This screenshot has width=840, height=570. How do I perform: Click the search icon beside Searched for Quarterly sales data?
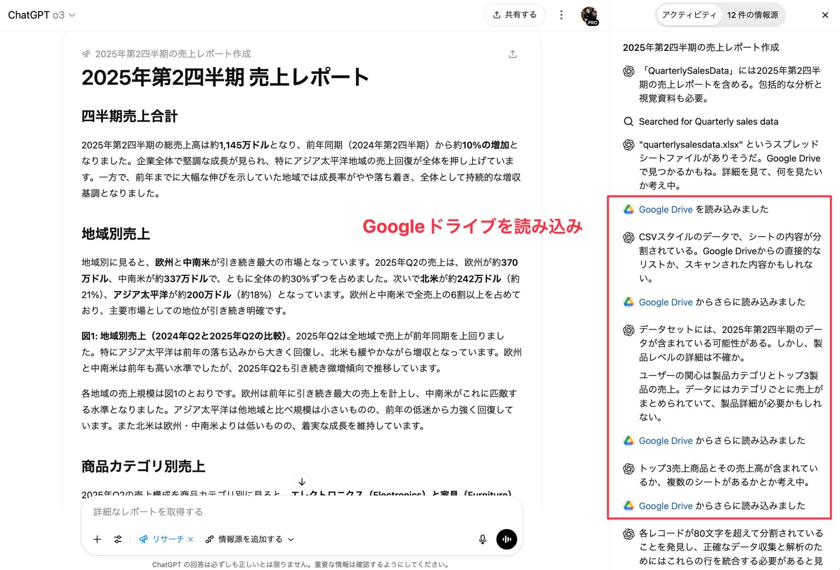tap(629, 122)
